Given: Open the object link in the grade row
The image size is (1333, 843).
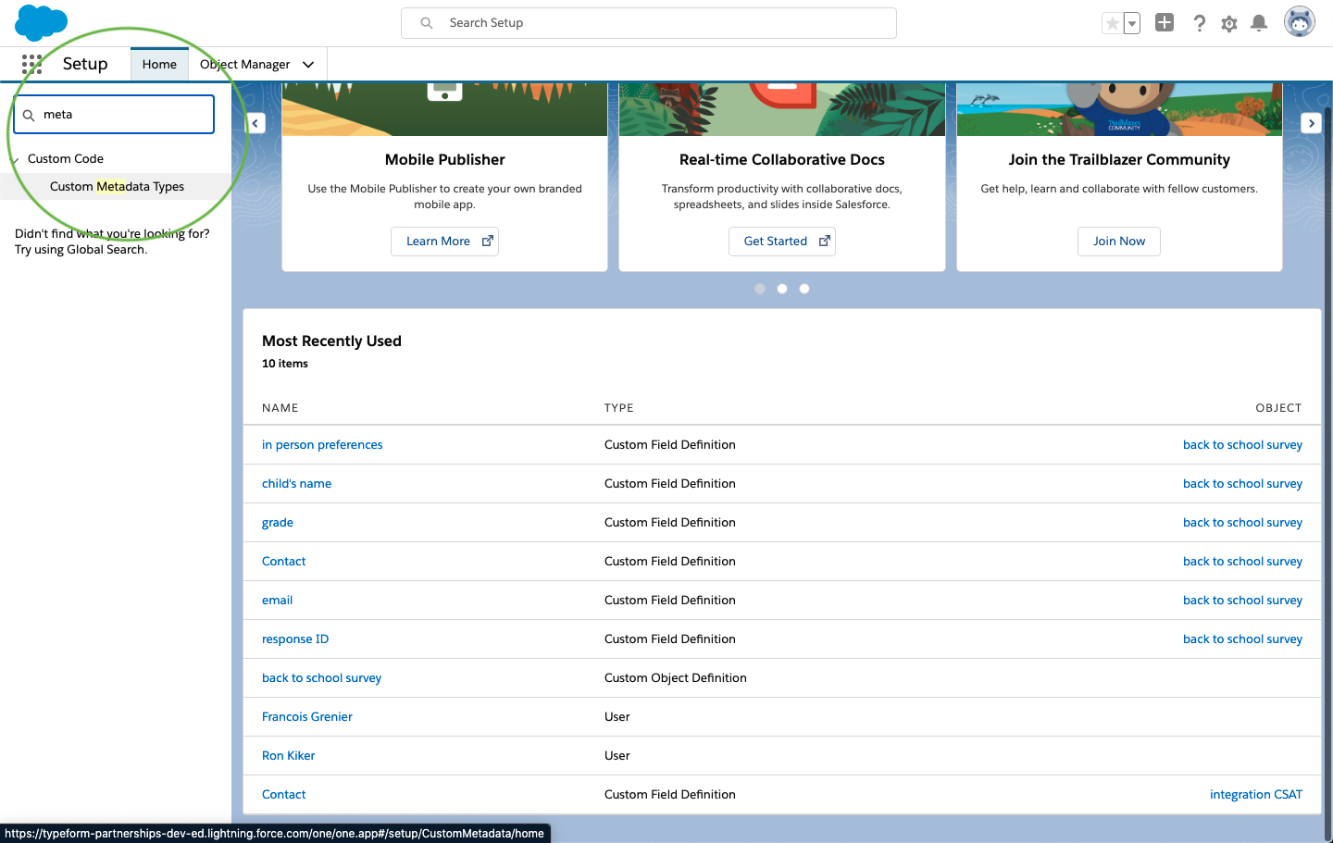Looking at the screenshot, I should [1242, 522].
